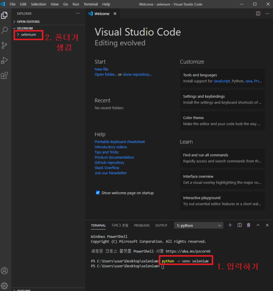Switch to the 디버그 콘솔 panel tab

(120, 225)
